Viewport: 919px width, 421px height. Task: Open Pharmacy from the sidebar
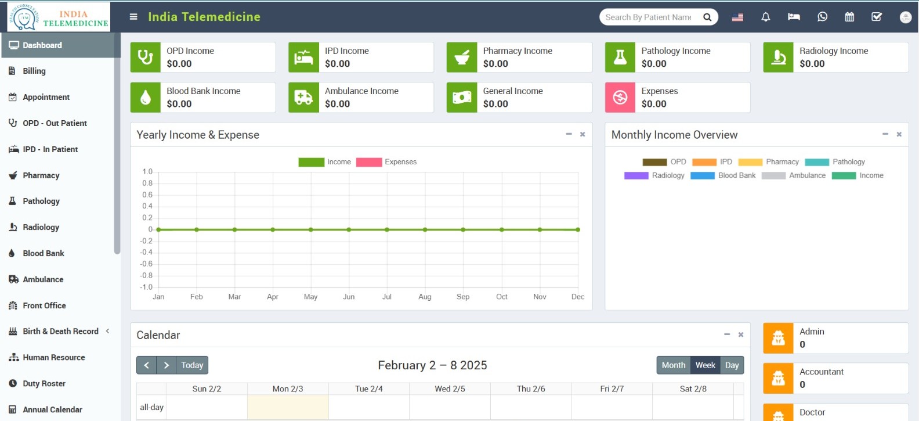41,175
